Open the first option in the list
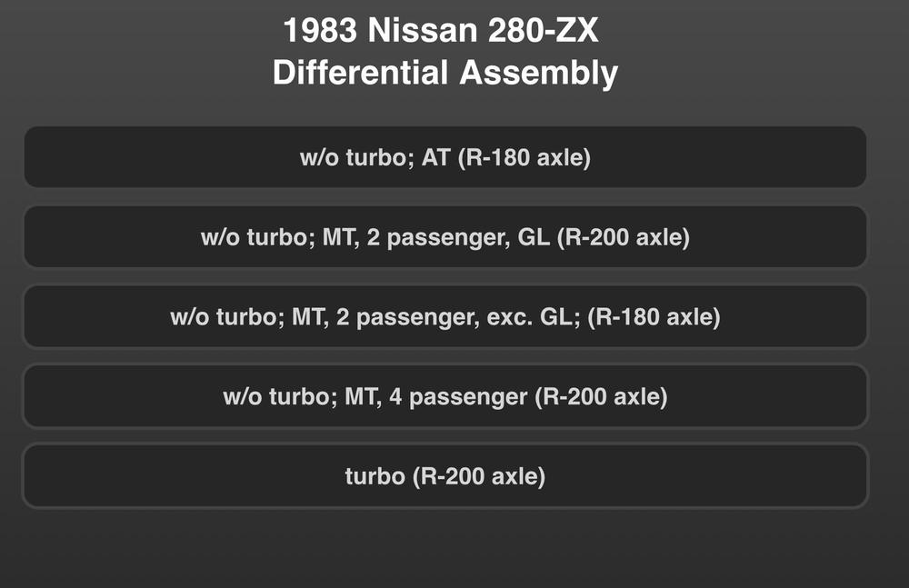Viewport: 909px width, 588px height. (445, 157)
